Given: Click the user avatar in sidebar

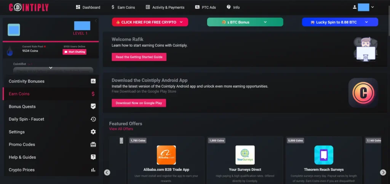Looking at the screenshot, I should tap(14, 30).
